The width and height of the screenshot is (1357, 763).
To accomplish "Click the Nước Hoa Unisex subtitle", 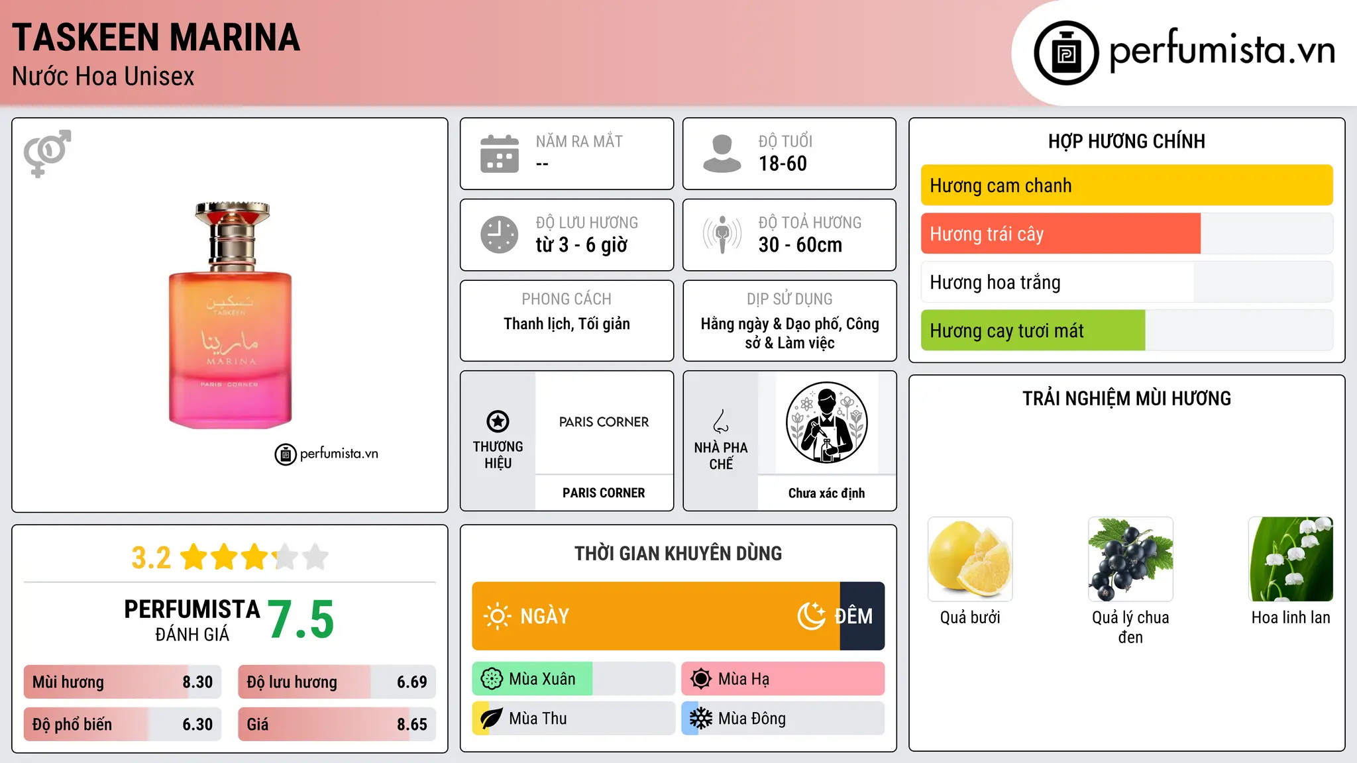I will [103, 77].
